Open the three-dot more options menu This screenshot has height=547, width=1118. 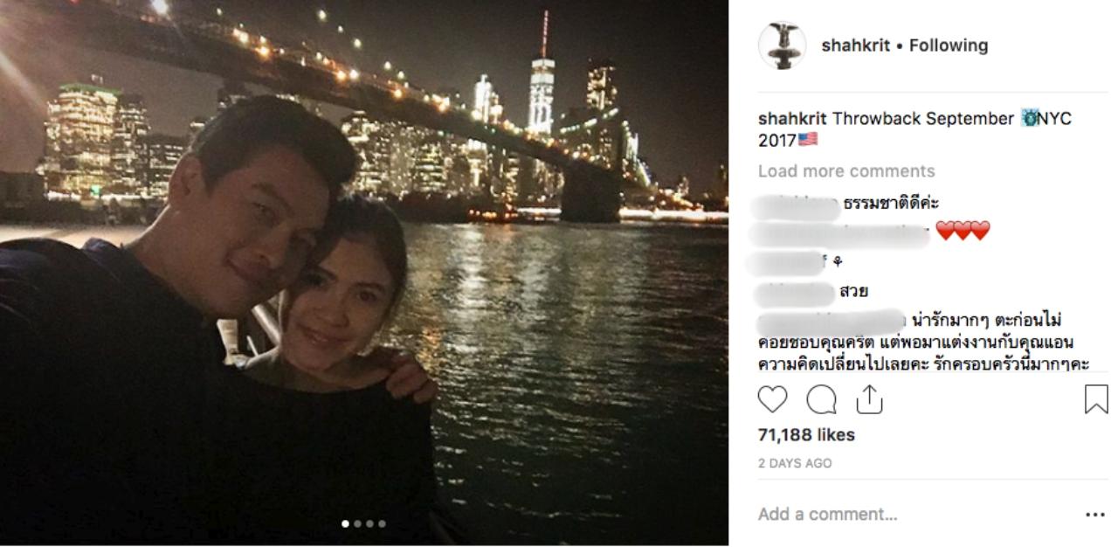(x=1095, y=515)
